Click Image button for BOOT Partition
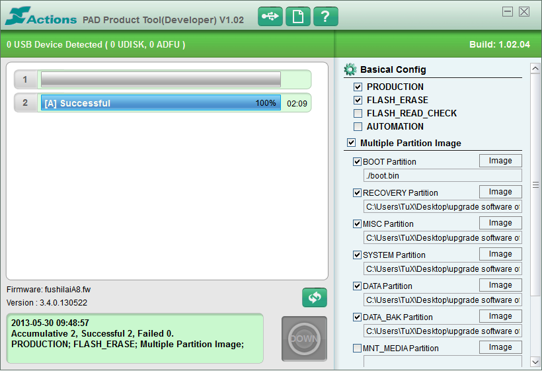 500,161
